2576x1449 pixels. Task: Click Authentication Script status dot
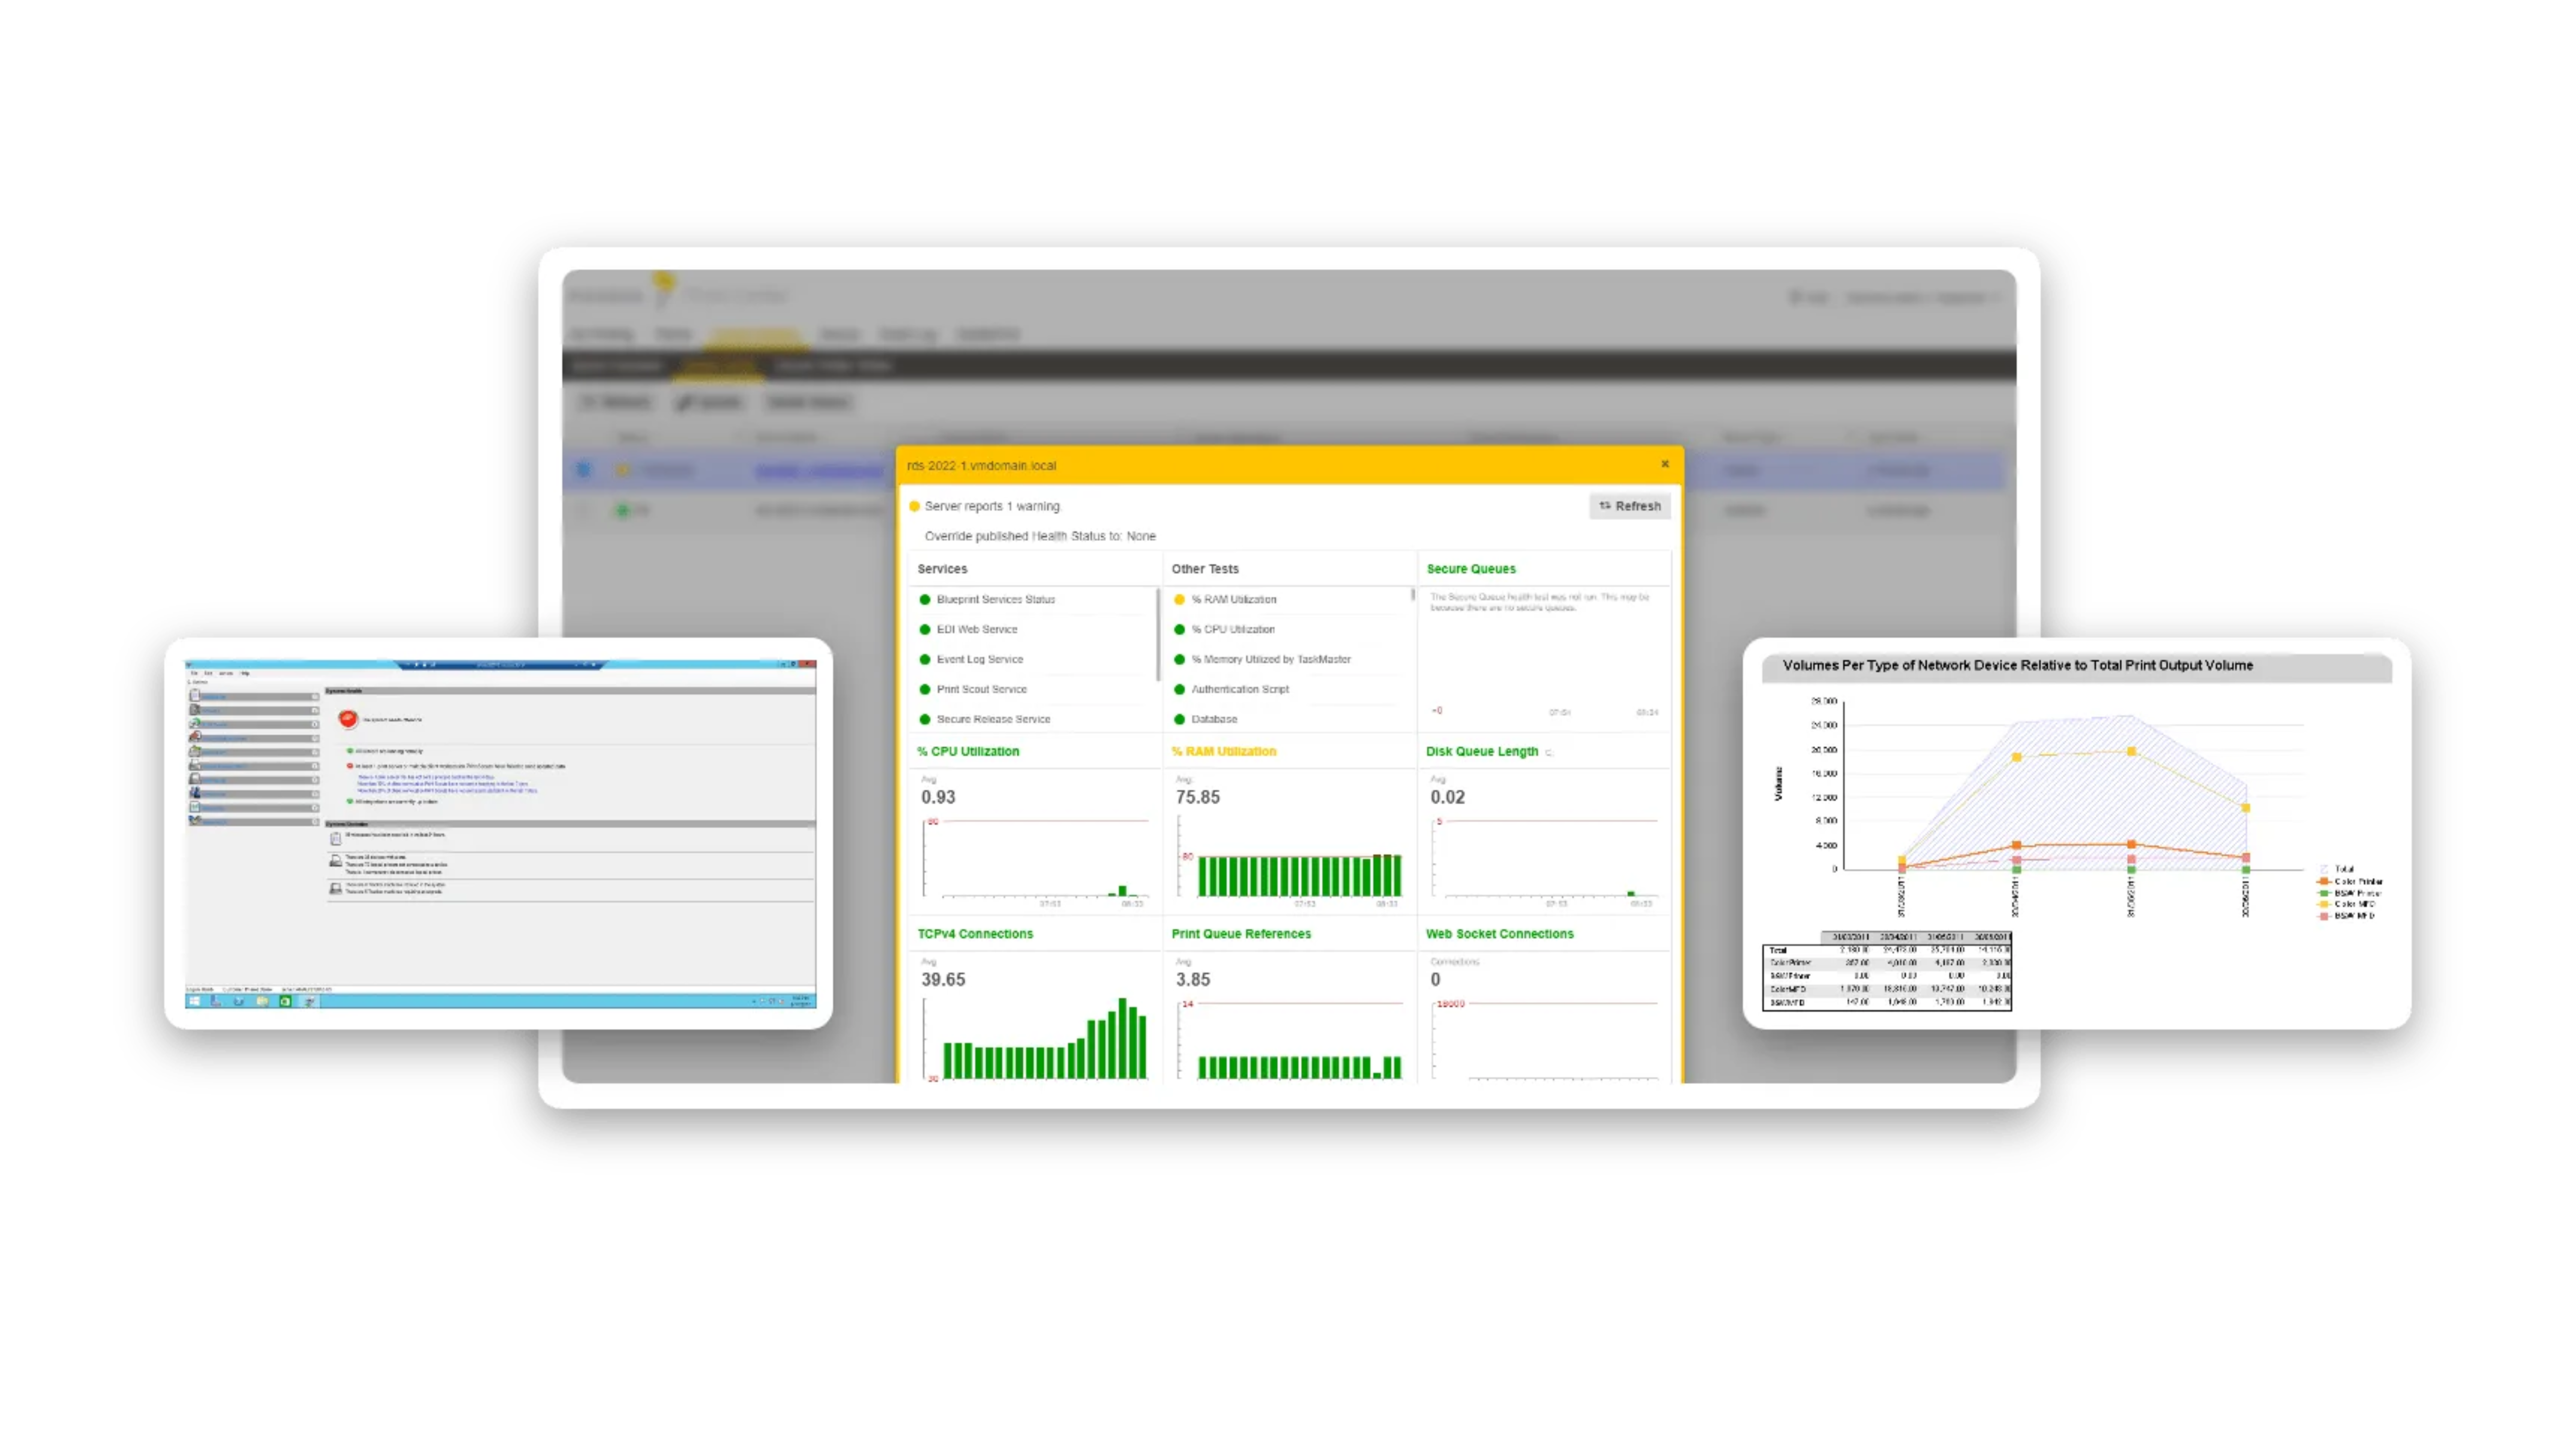pos(1179,690)
